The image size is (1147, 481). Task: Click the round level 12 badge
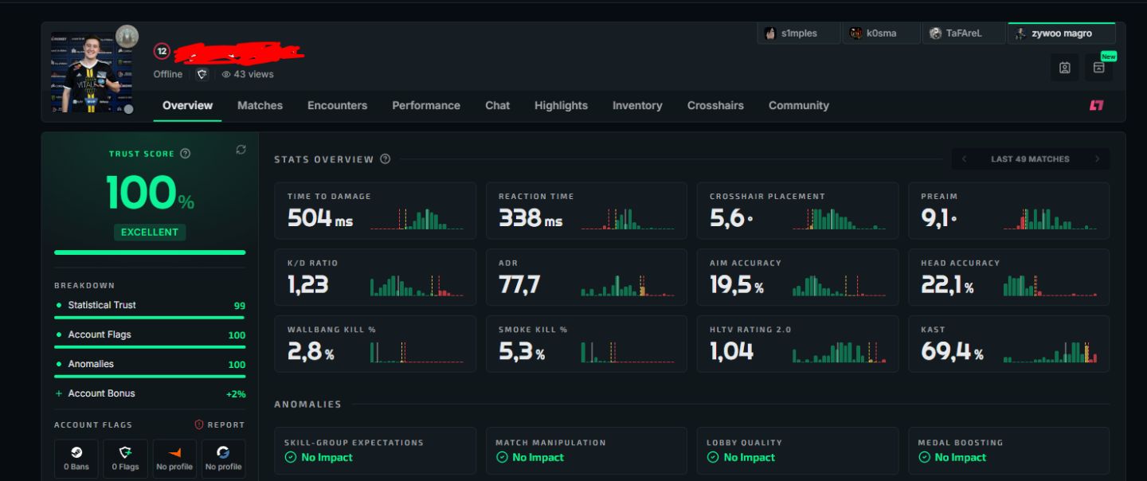pyautogui.click(x=162, y=52)
